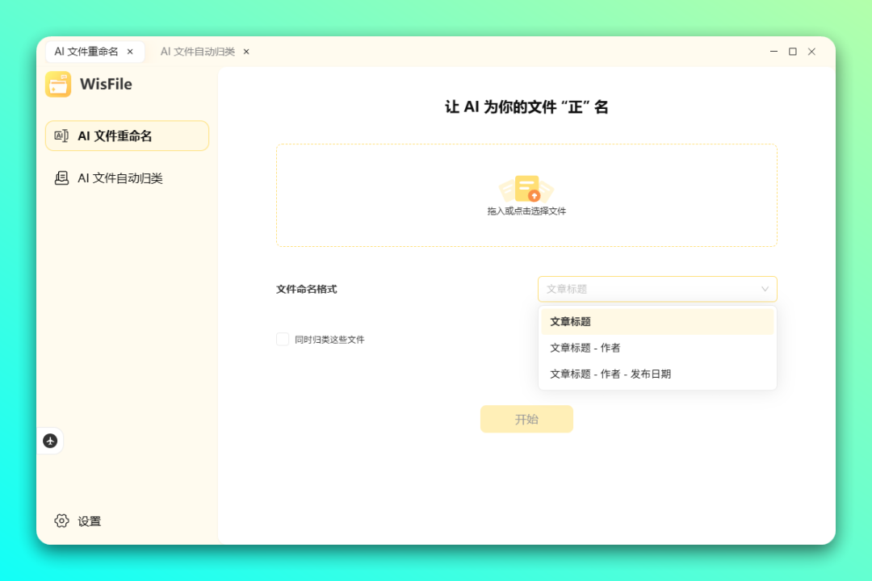Maximize the WisFile window

pos(792,52)
